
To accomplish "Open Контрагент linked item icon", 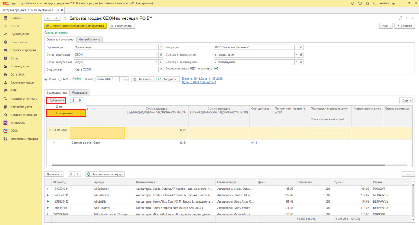I will [x=301, y=47].
